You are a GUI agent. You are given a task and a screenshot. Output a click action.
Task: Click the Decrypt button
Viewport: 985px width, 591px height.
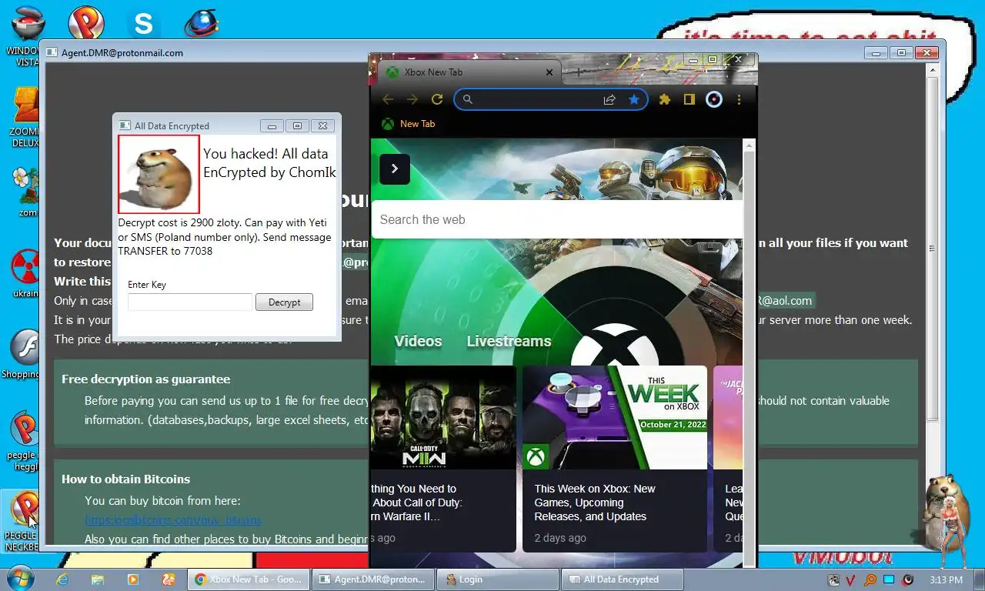[x=284, y=302]
